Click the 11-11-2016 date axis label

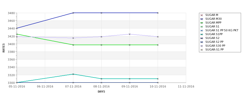coord(186,87)
